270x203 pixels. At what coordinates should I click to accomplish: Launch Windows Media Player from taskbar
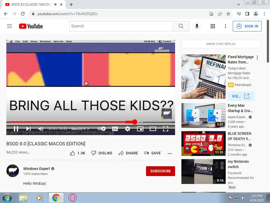pyautogui.click(x=39, y=198)
